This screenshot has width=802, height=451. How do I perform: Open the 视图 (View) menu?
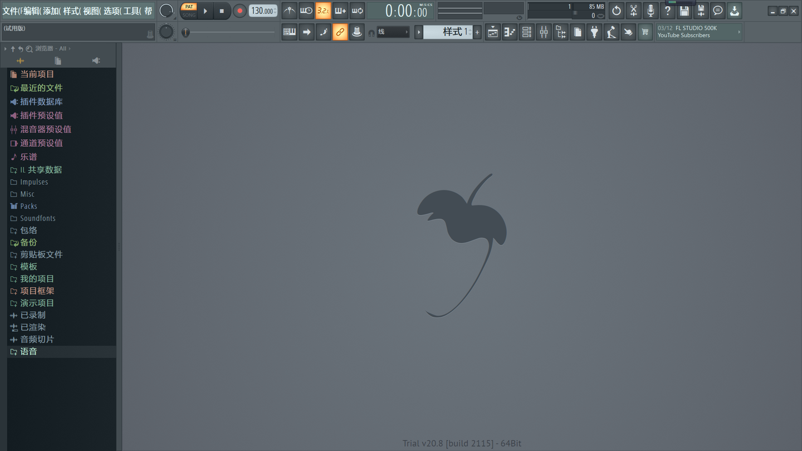pyautogui.click(x=92, y=11)
